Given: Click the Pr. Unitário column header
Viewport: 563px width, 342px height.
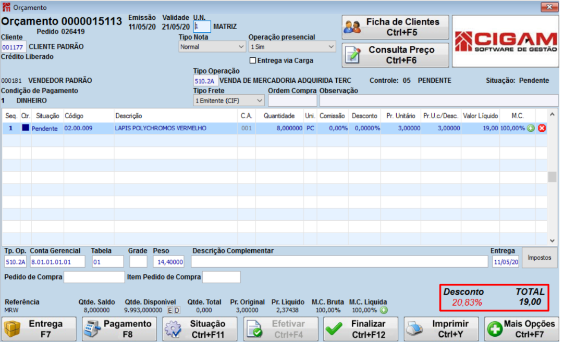Looking at the screenshot, I should 401,116.
